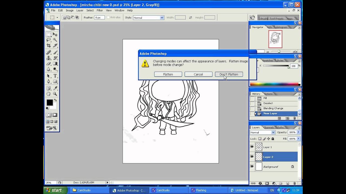
Task: Click the Feather input field
Action: point(99,18)
